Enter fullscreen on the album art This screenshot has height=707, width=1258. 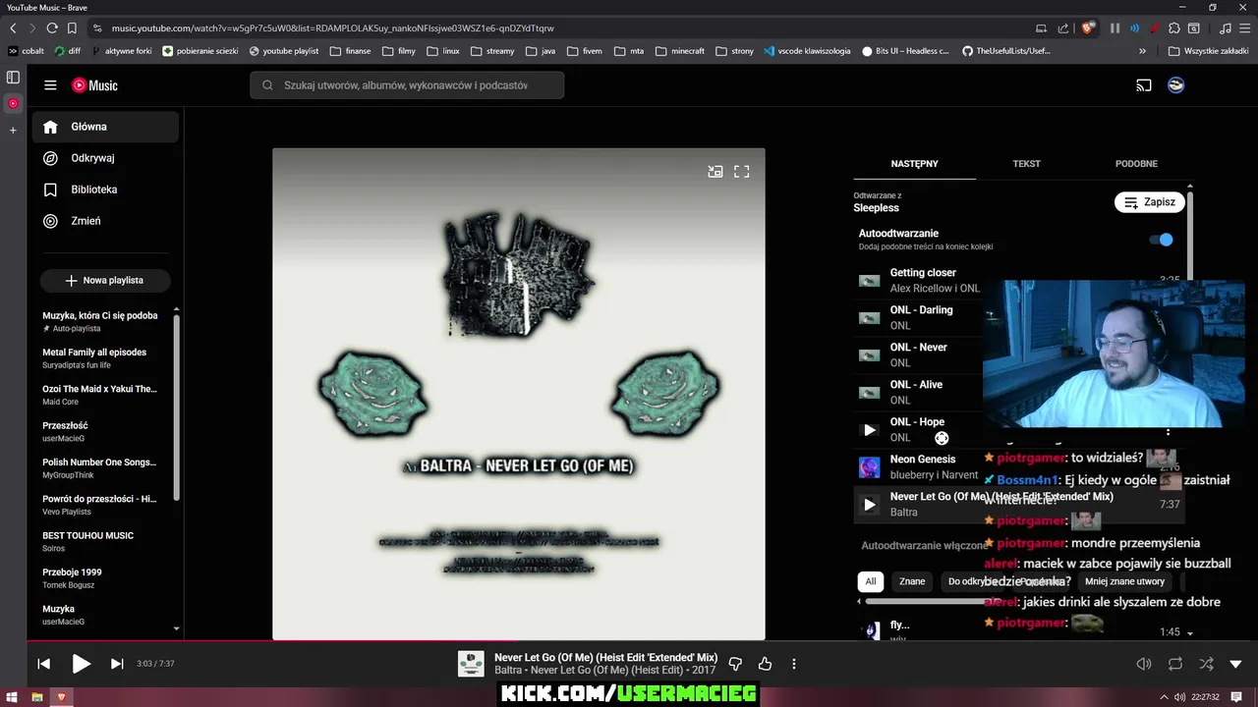coord(742,171)
